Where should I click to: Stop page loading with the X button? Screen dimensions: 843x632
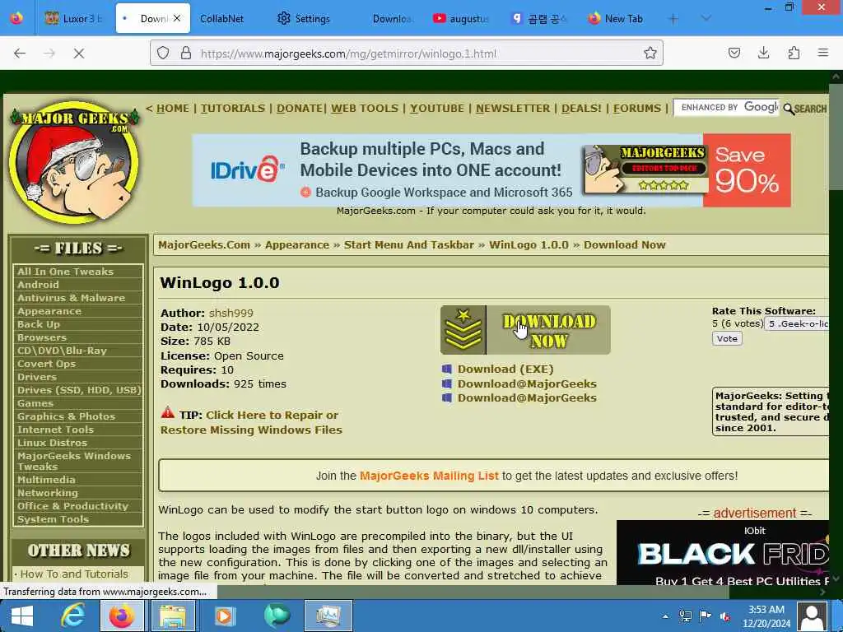coord(78,53)
